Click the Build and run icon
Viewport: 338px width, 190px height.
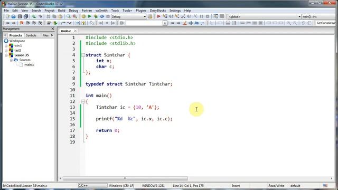96,16
